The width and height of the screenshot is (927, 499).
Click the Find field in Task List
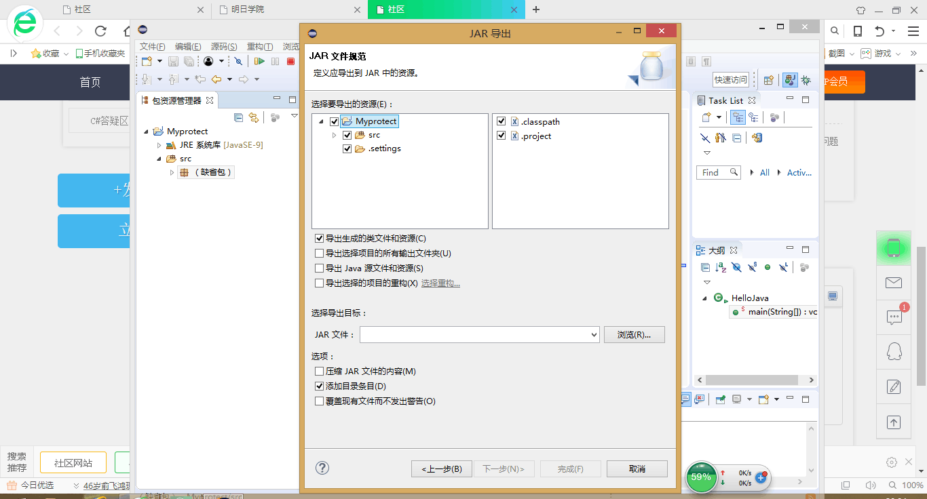click(718, 172)
